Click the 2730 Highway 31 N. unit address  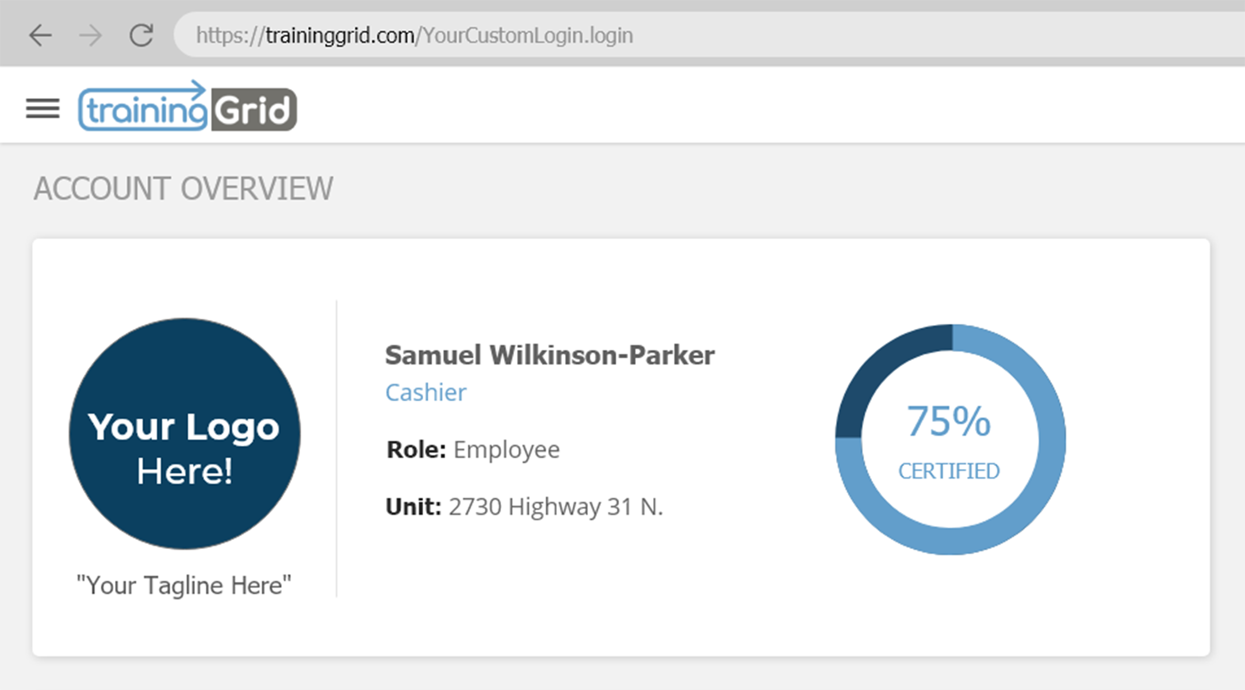click(x=556, y=507)
